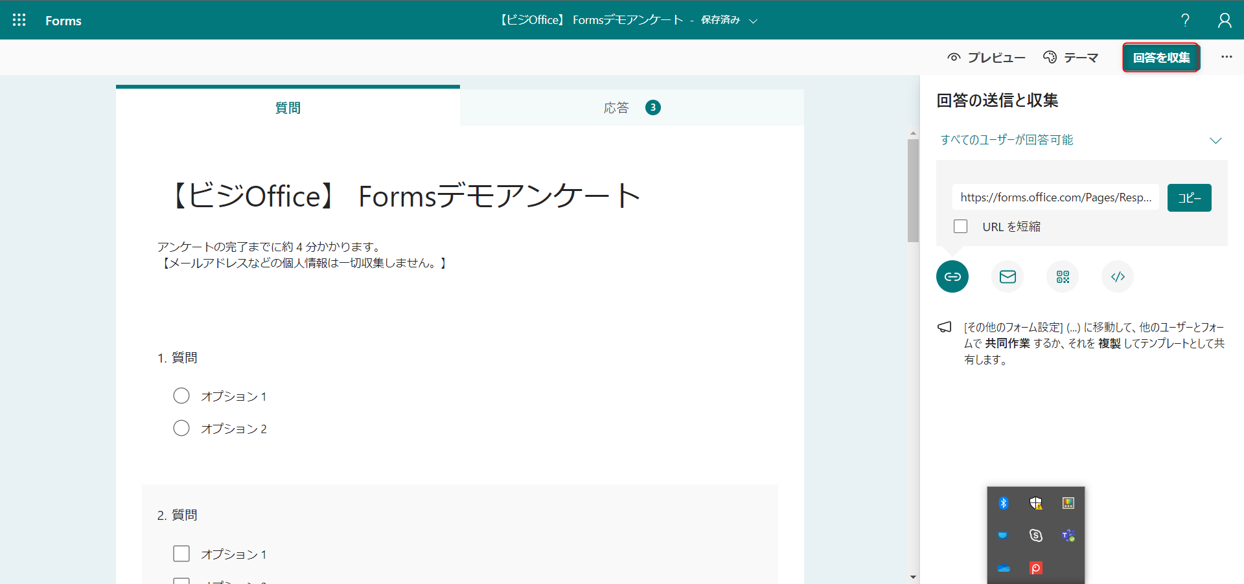Screen dimensions: 1244x584
Task: Click the description アンケートの完了までに約 4 分かかります
Action: click(269, 247)
